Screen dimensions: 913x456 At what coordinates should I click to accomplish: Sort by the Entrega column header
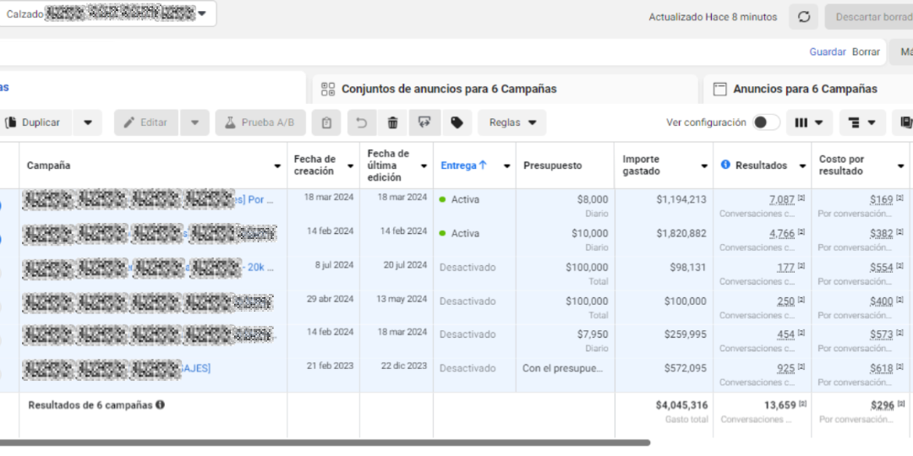pos(463,166)
